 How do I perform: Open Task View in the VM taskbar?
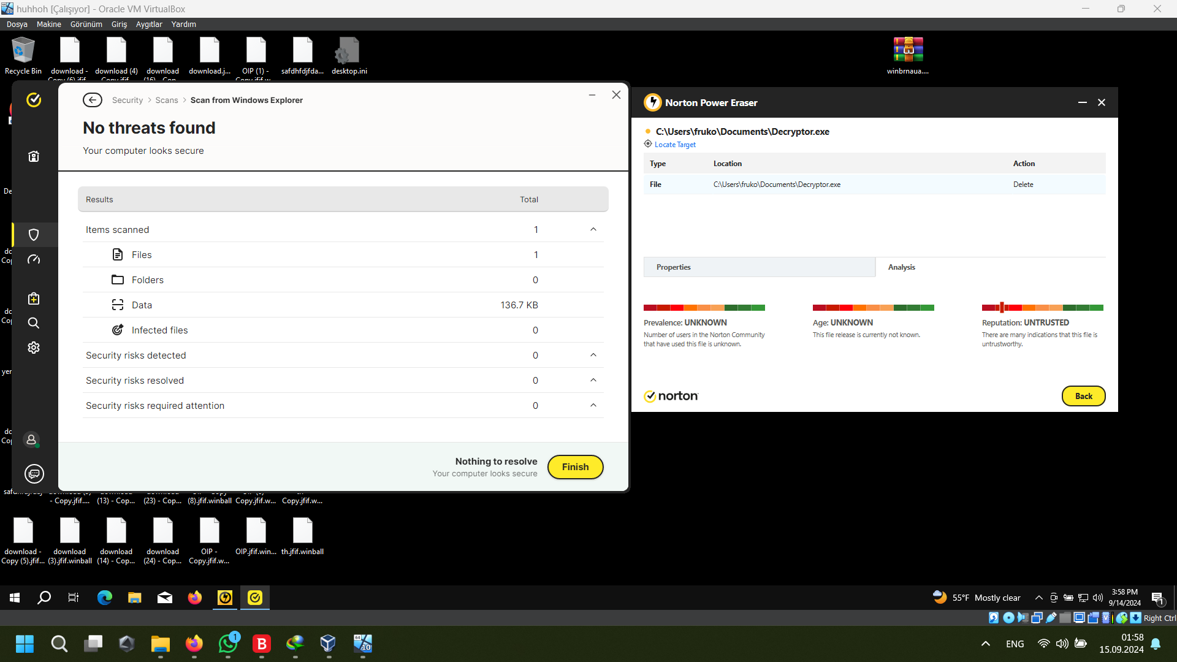coord(74,597)
